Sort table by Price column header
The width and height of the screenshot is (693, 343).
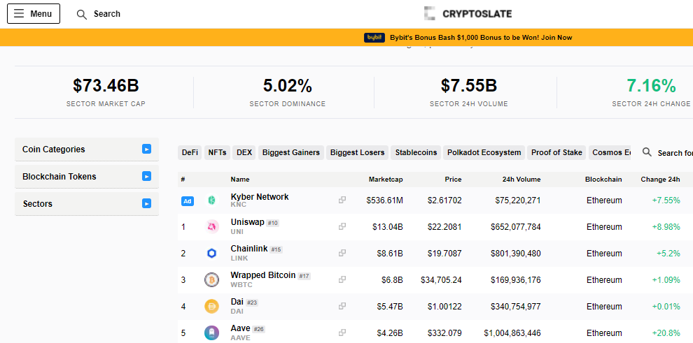(x=453, y=180)
